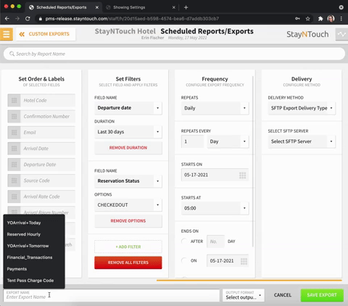Image resolution: width=348 pixels, height=306 pixels.
Task: Open the CHECKEDOUT options dropdown
Action: point(128,205)
